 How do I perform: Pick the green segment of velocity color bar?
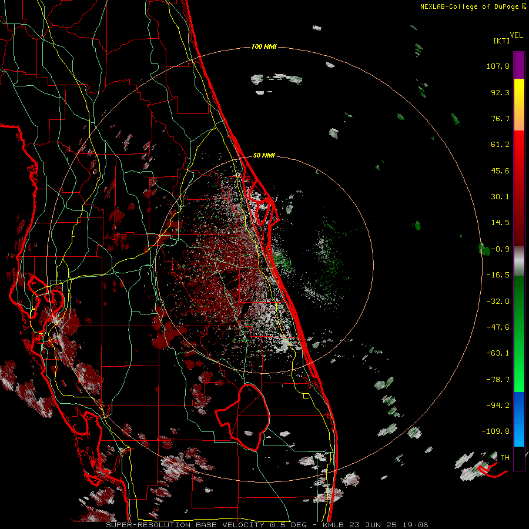[x=519, y=334]
